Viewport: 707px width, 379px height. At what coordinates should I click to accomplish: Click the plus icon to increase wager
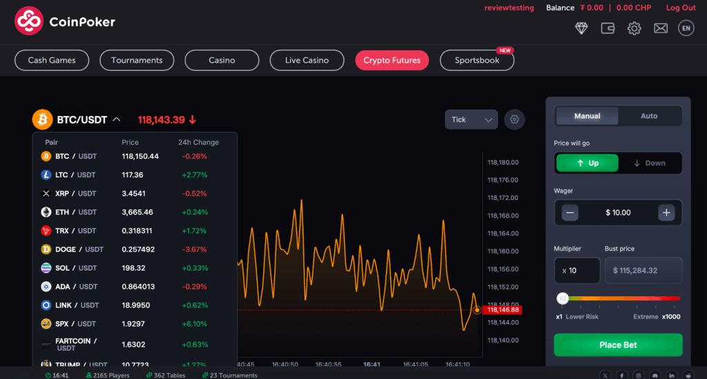666,213
